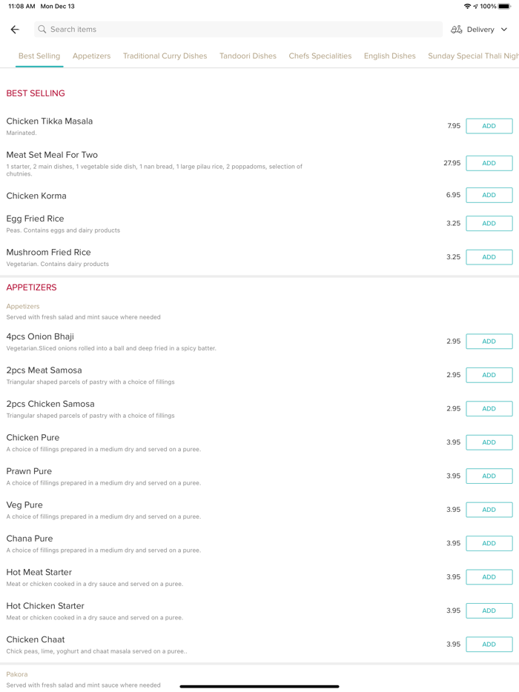Image resolution: width=519 pixels, height=692 pixels.
Task: Add 4pcs Onion Bhaji
Action: tap(489, 342)
